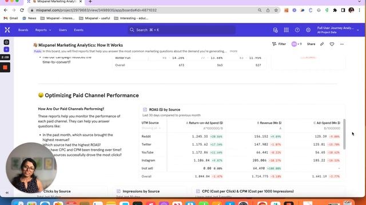366x205 pixels.
Task: Open the Chrome three-dot menu
Action: [360, 10]
